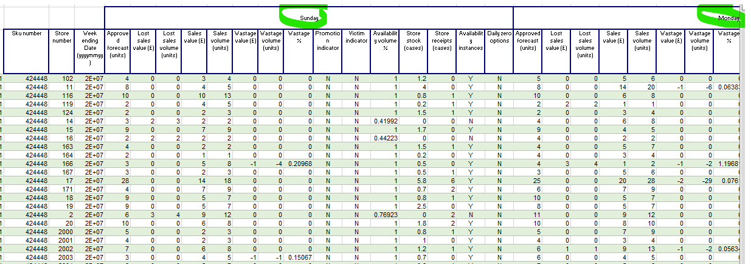Select Monday's Wastage volume (units) header
Screen dimensions: 751x264
tap(699, 51)
